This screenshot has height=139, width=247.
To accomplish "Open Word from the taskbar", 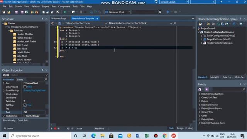I will 138,136.
